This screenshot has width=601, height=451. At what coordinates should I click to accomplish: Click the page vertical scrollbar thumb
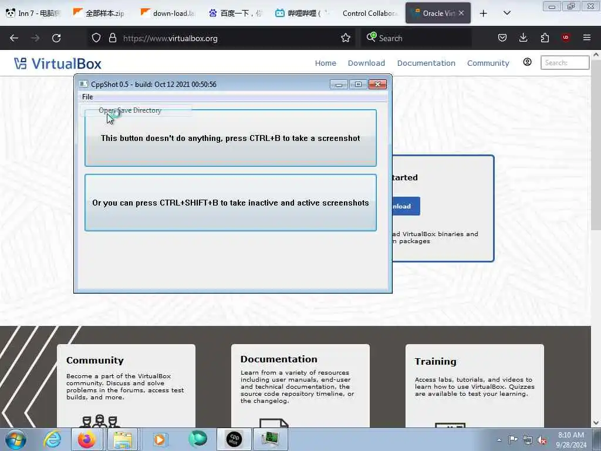pyautogui.click(x=596, y=145)
